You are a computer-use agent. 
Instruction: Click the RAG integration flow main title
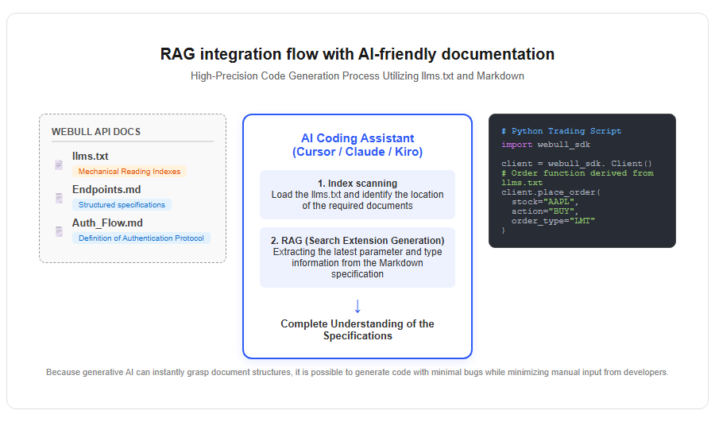click(357, 54)
